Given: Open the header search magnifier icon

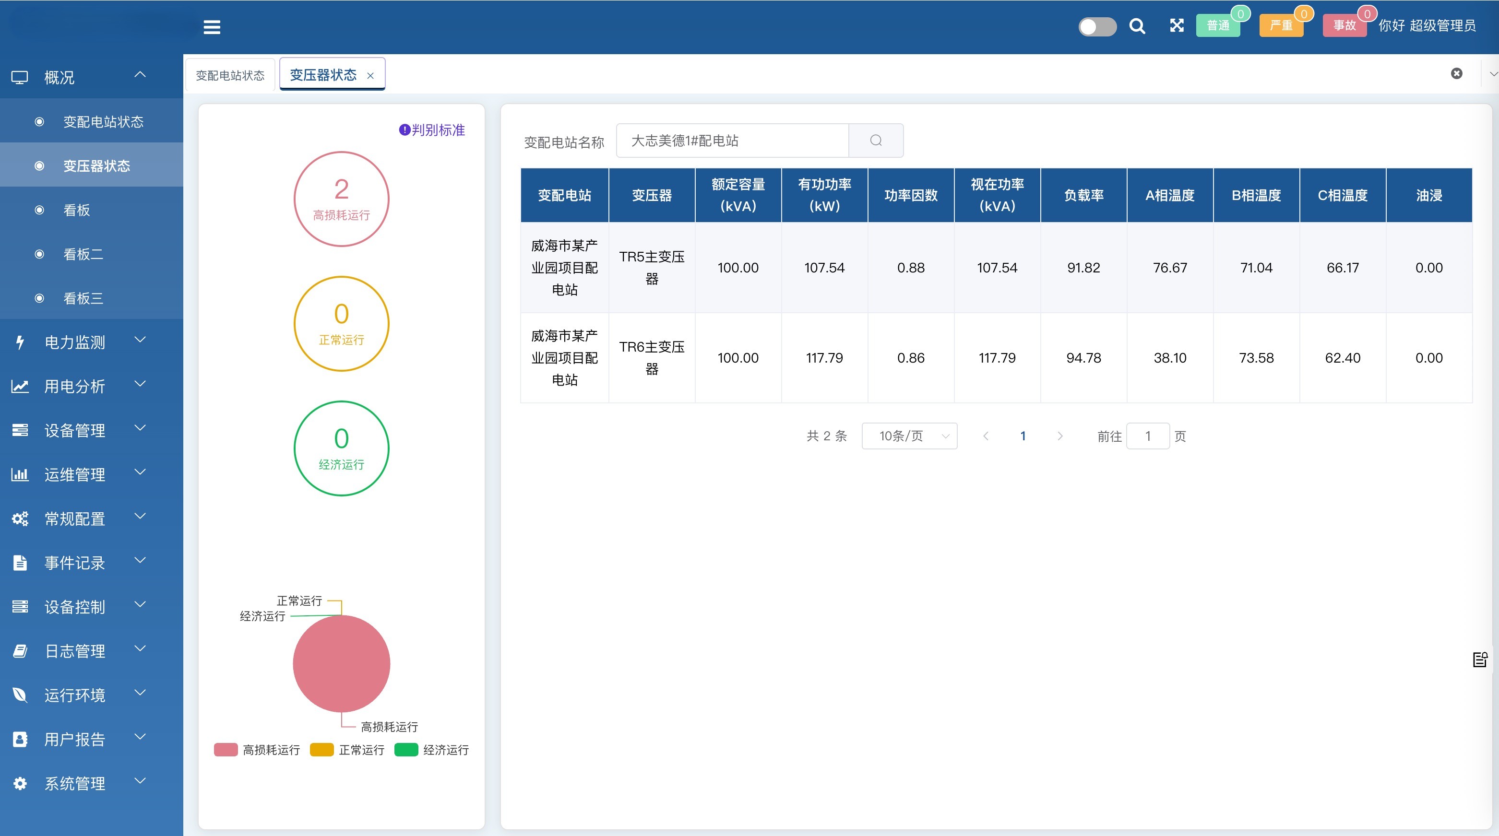Looking at the screenshot, I should tap(1136, 26).
